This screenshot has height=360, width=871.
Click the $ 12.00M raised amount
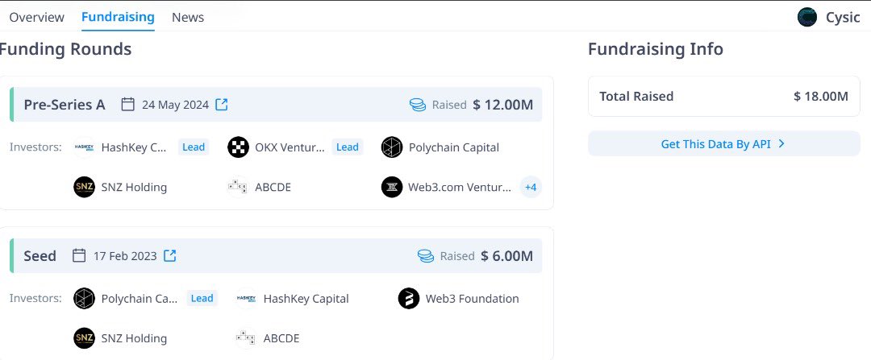click(x=503, y=104)
